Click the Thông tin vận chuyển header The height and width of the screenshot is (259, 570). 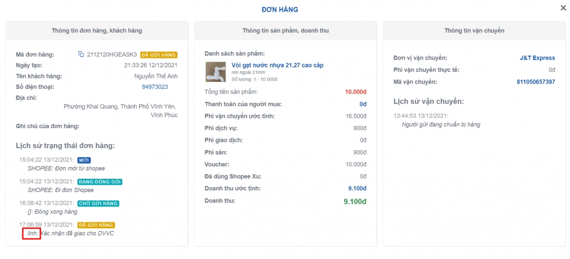tap(474, 31)
